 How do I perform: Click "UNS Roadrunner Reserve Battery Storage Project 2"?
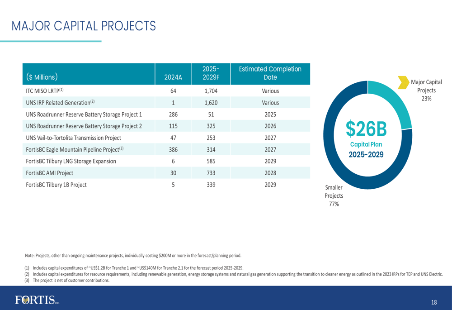[84, 126]
